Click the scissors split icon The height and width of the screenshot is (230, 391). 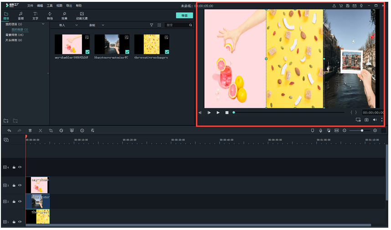[40, 130]
